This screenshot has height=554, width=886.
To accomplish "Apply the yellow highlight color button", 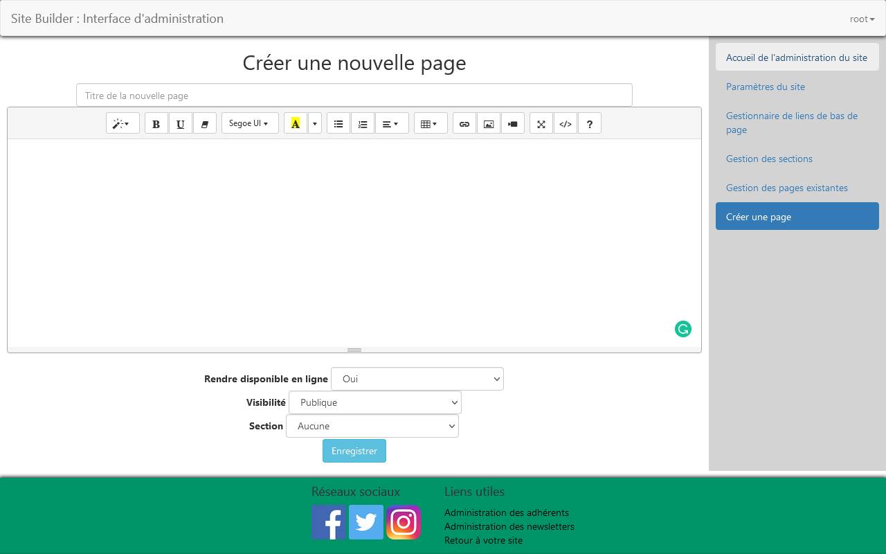I will (296, 123).
